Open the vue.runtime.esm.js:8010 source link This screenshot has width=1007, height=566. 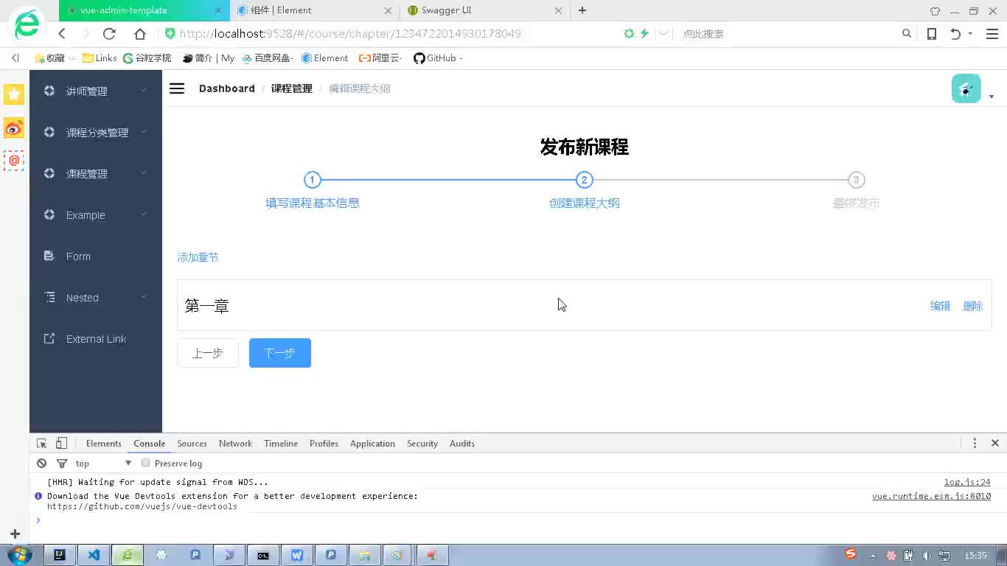pyautogui.click(x=931, y=496)
